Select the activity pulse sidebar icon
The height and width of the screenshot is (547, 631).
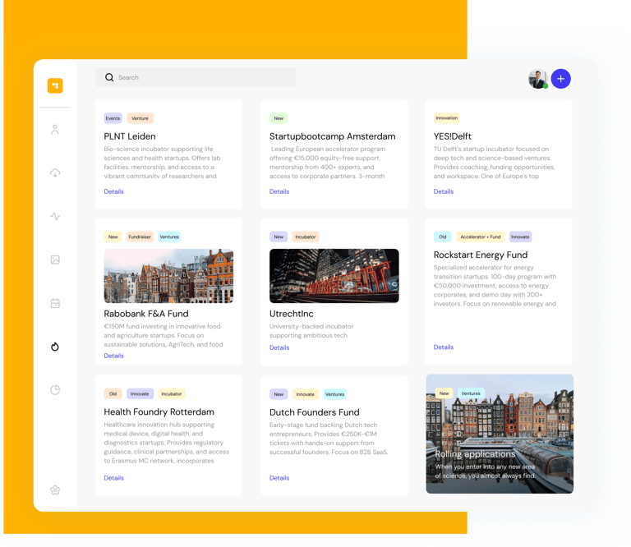click(55, 216)
